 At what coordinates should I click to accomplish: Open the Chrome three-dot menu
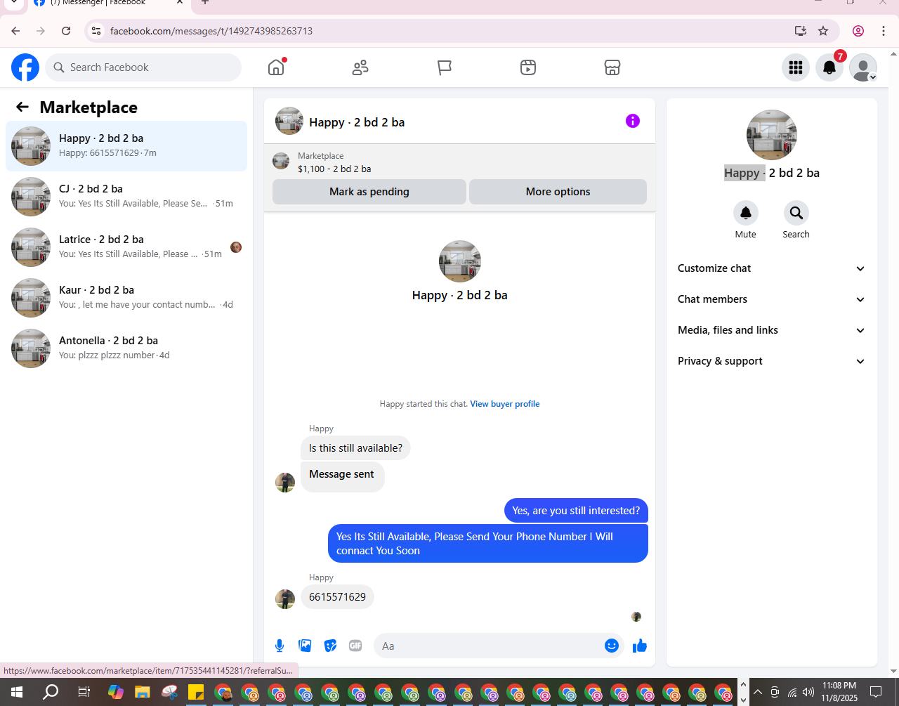click(884, 31)
